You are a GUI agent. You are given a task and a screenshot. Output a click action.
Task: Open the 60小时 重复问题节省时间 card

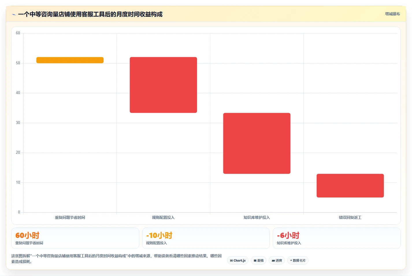pos(75,238)
